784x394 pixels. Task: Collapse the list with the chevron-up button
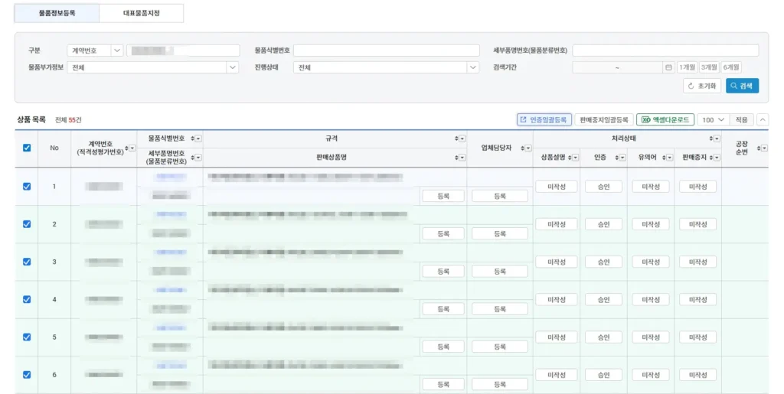click(763, 120)
